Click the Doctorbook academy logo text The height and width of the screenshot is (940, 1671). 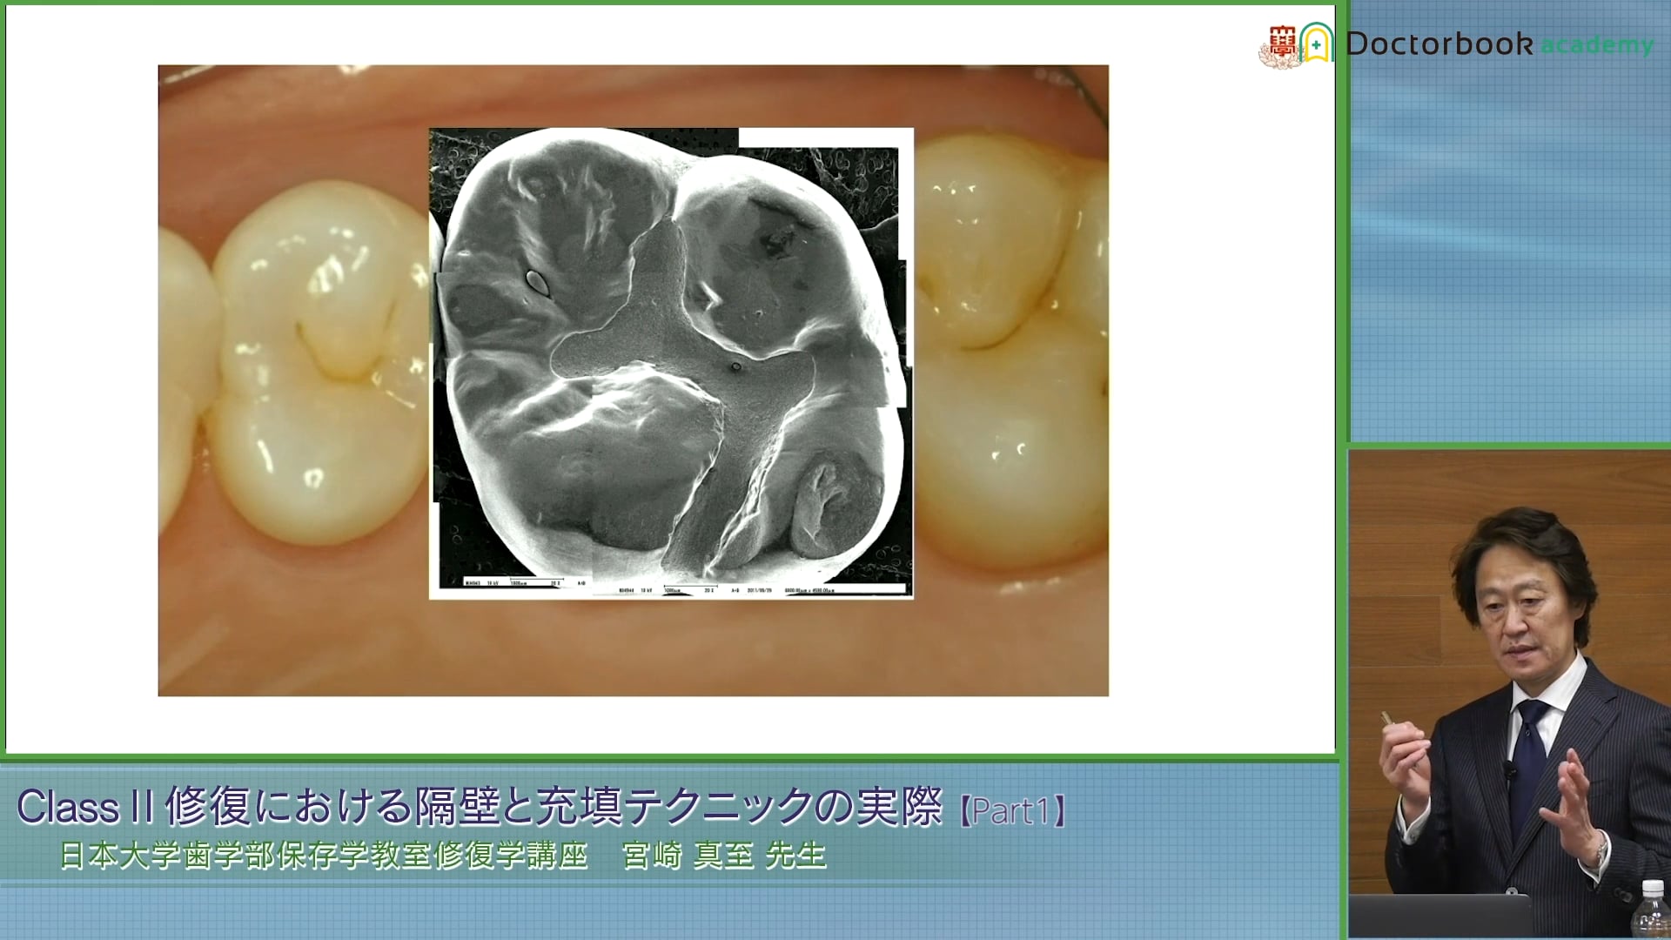tap(1499, 44)
